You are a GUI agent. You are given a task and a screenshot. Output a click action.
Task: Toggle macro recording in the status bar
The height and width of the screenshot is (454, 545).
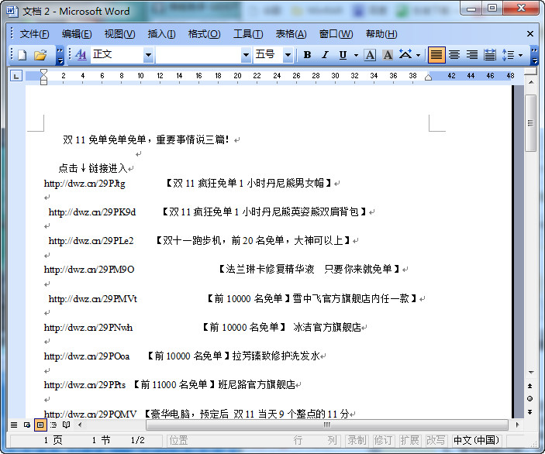point(357,440)
